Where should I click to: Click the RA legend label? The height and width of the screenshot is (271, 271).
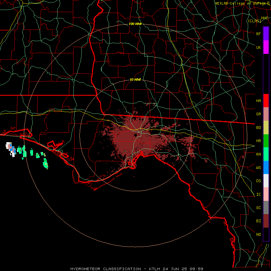click(x=258, y=154)
